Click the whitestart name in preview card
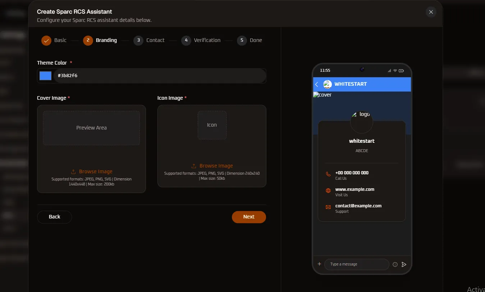 coord(362,141)
